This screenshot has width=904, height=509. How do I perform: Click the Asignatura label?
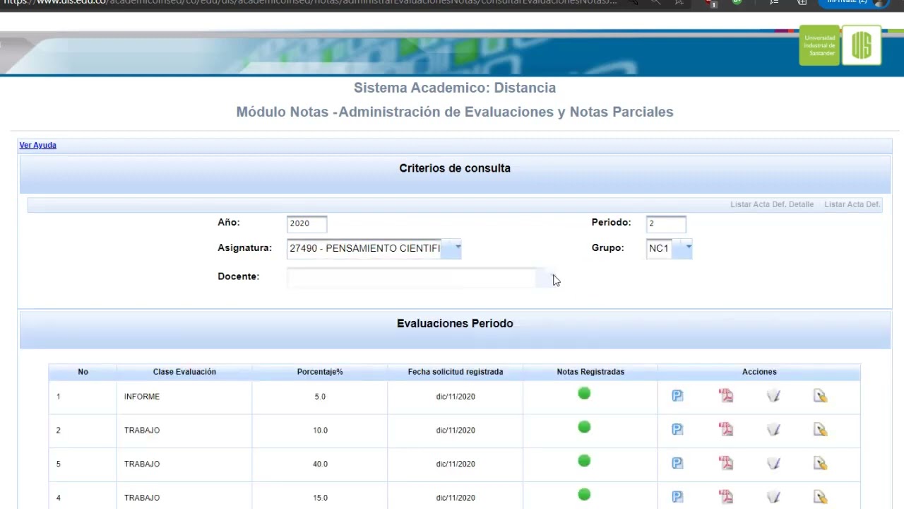pos(244,248)
